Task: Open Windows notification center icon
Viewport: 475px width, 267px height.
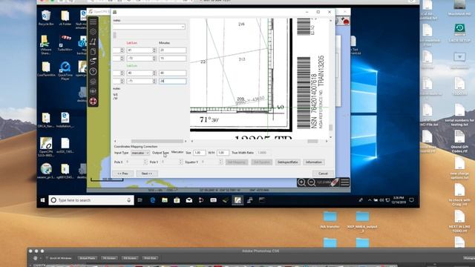Action: point(412,200)
